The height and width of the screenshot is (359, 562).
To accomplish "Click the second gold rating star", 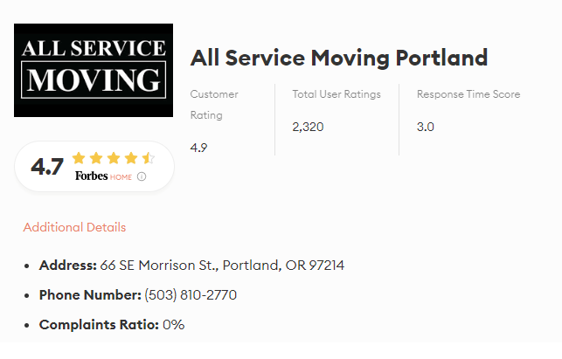I will coord(96,158).
